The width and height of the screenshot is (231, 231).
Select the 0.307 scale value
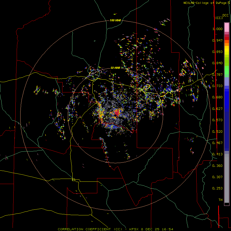click(217, 177)
